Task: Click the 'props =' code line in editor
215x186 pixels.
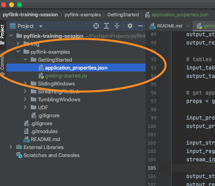Action: pyautogui.click(x=201, y=101)
